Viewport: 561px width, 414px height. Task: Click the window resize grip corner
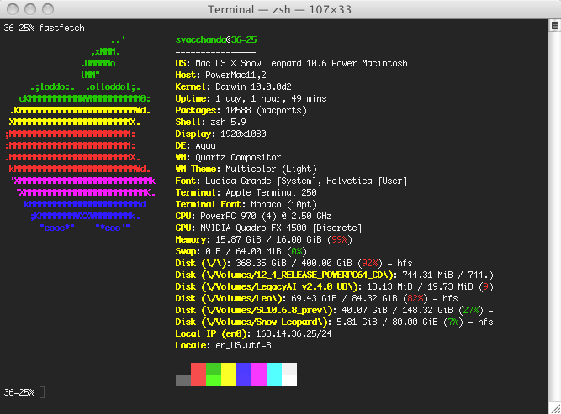(555, 409)
